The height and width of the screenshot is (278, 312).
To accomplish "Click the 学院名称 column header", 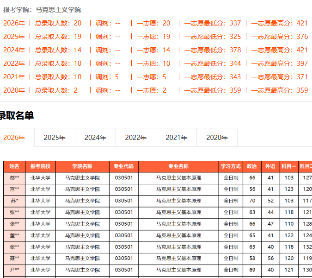I will click(x=82, y=166).
